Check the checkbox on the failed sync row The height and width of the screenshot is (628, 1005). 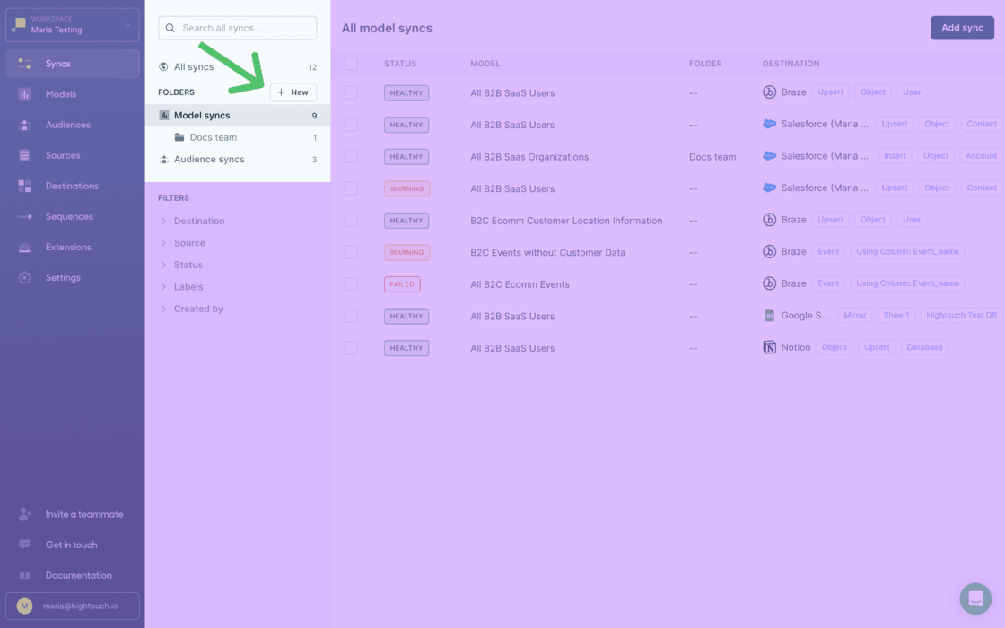351,283
